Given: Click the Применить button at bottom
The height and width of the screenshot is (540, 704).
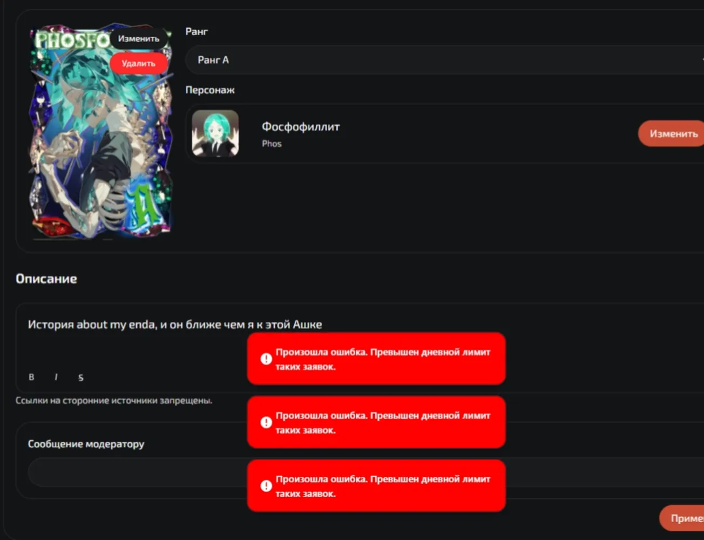Looking at the screenshot, I should 682,518.
